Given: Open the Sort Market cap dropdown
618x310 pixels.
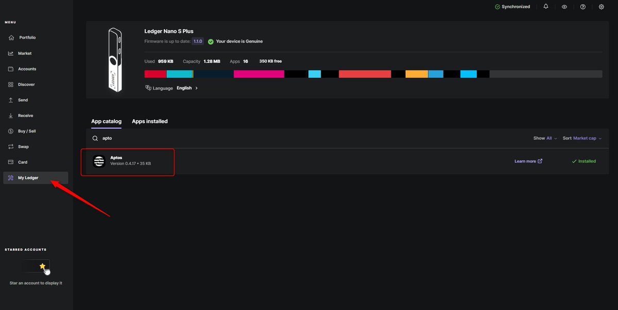Looking at the screenshot, I should (582, 138).
